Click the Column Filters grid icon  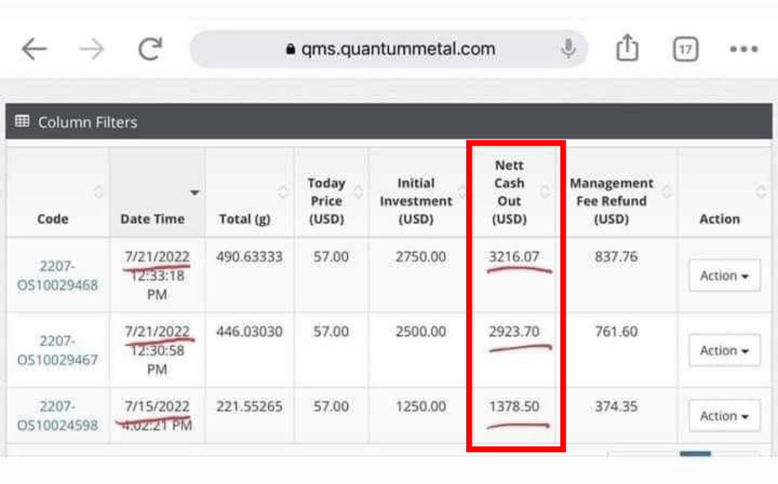(22, 122)
